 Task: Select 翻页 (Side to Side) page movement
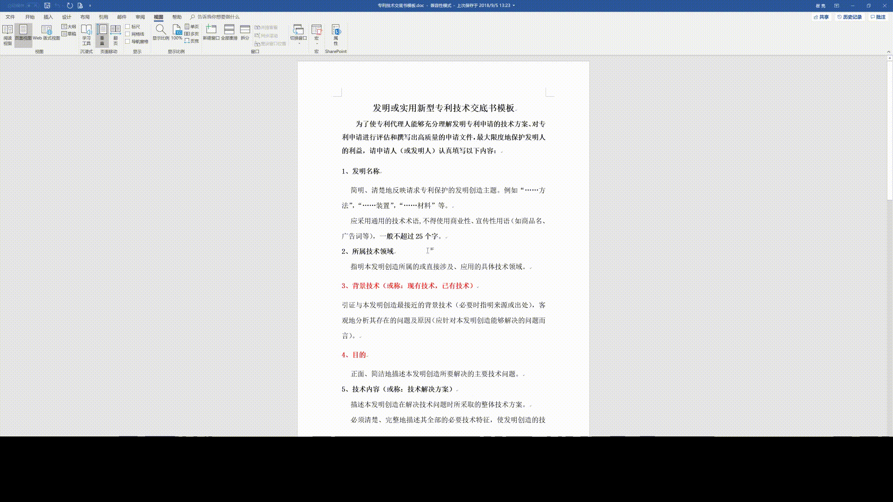click(115, 35)
